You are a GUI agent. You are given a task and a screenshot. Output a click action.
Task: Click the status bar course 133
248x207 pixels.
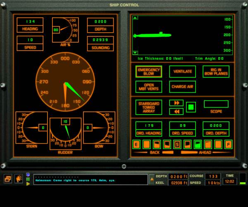click(x=213, y=176)
